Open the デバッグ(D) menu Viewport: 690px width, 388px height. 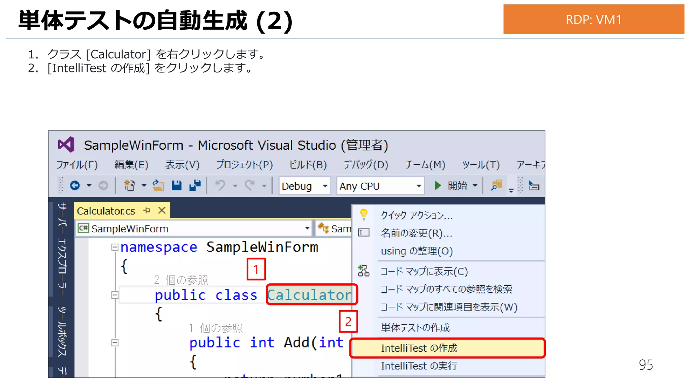(x=366, y=165)
